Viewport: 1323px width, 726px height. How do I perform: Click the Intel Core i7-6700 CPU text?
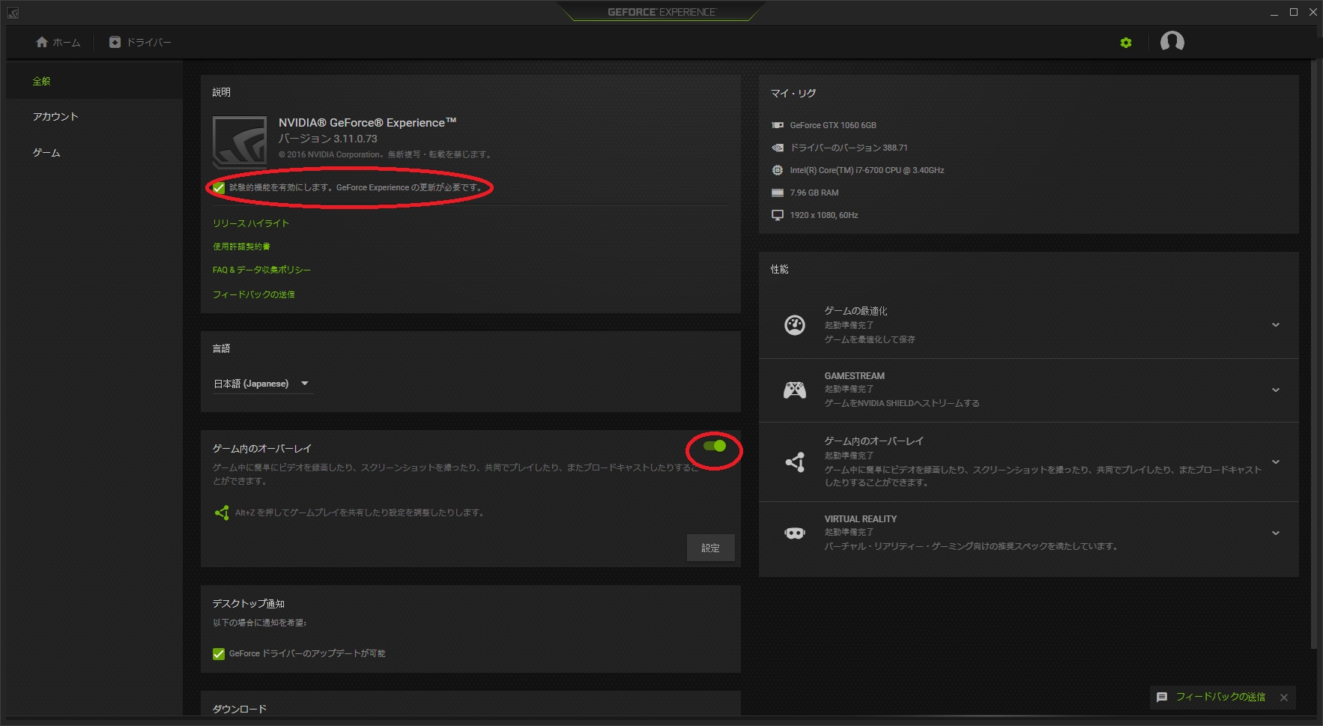(867, 171)
